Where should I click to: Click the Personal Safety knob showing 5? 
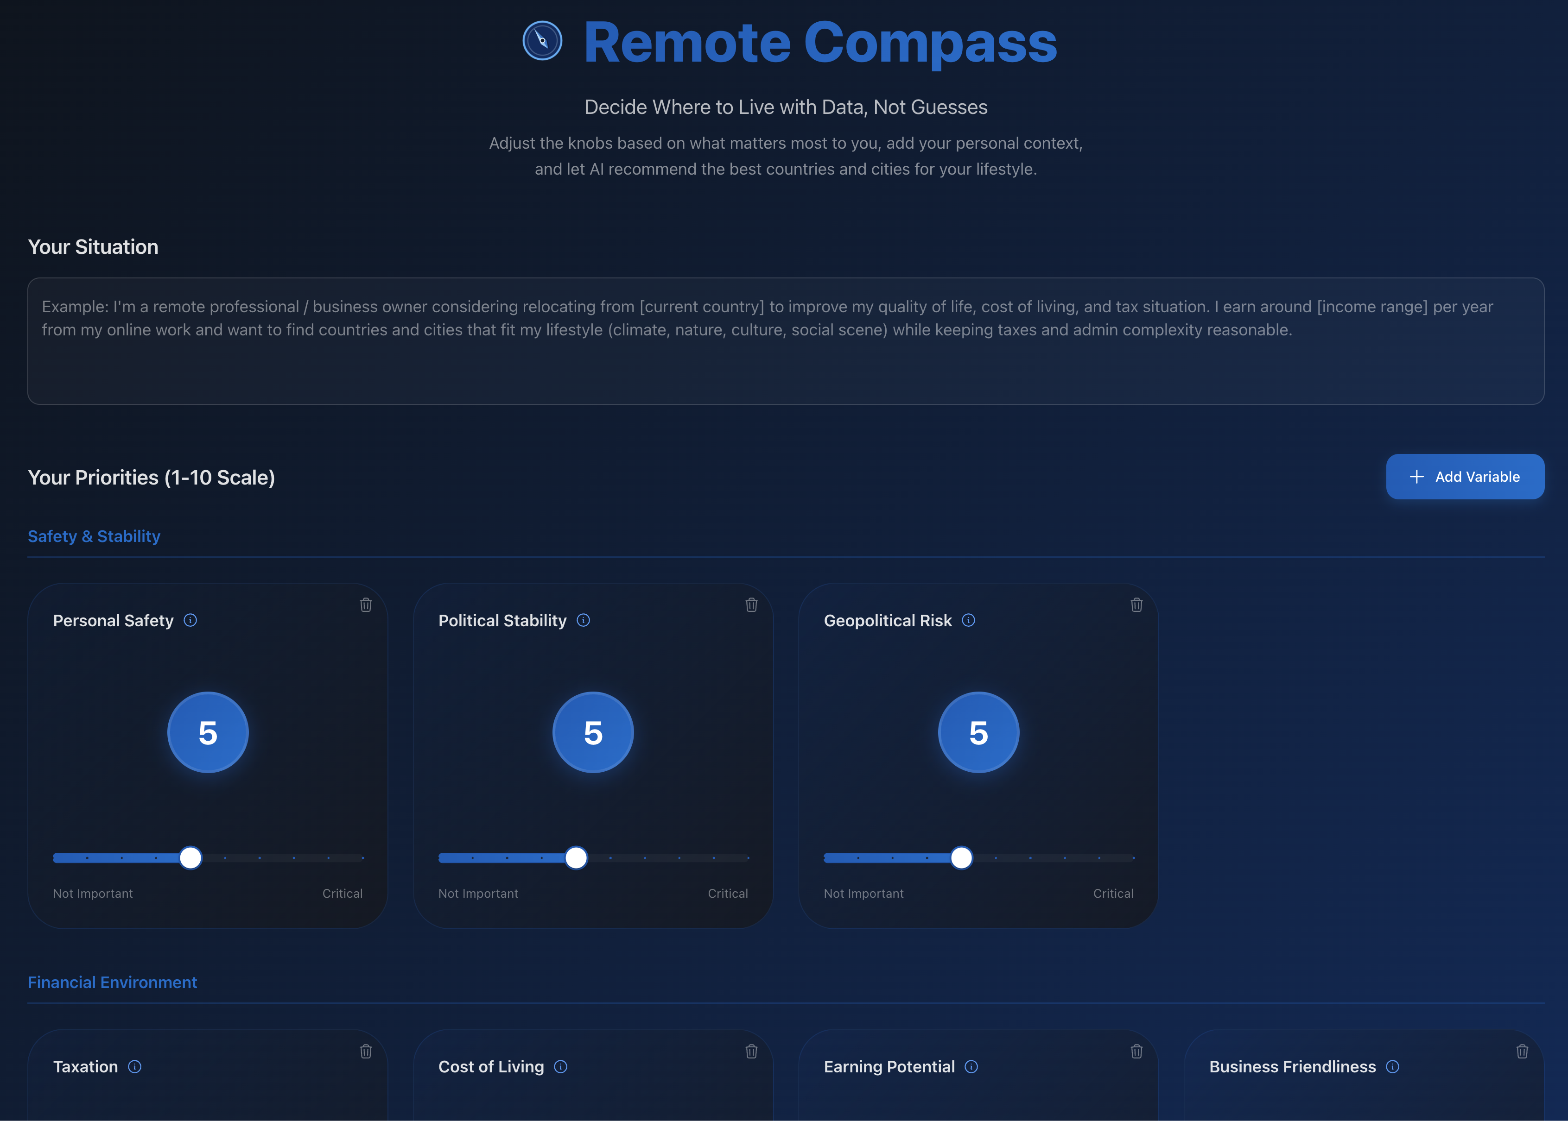pos(207,732)
